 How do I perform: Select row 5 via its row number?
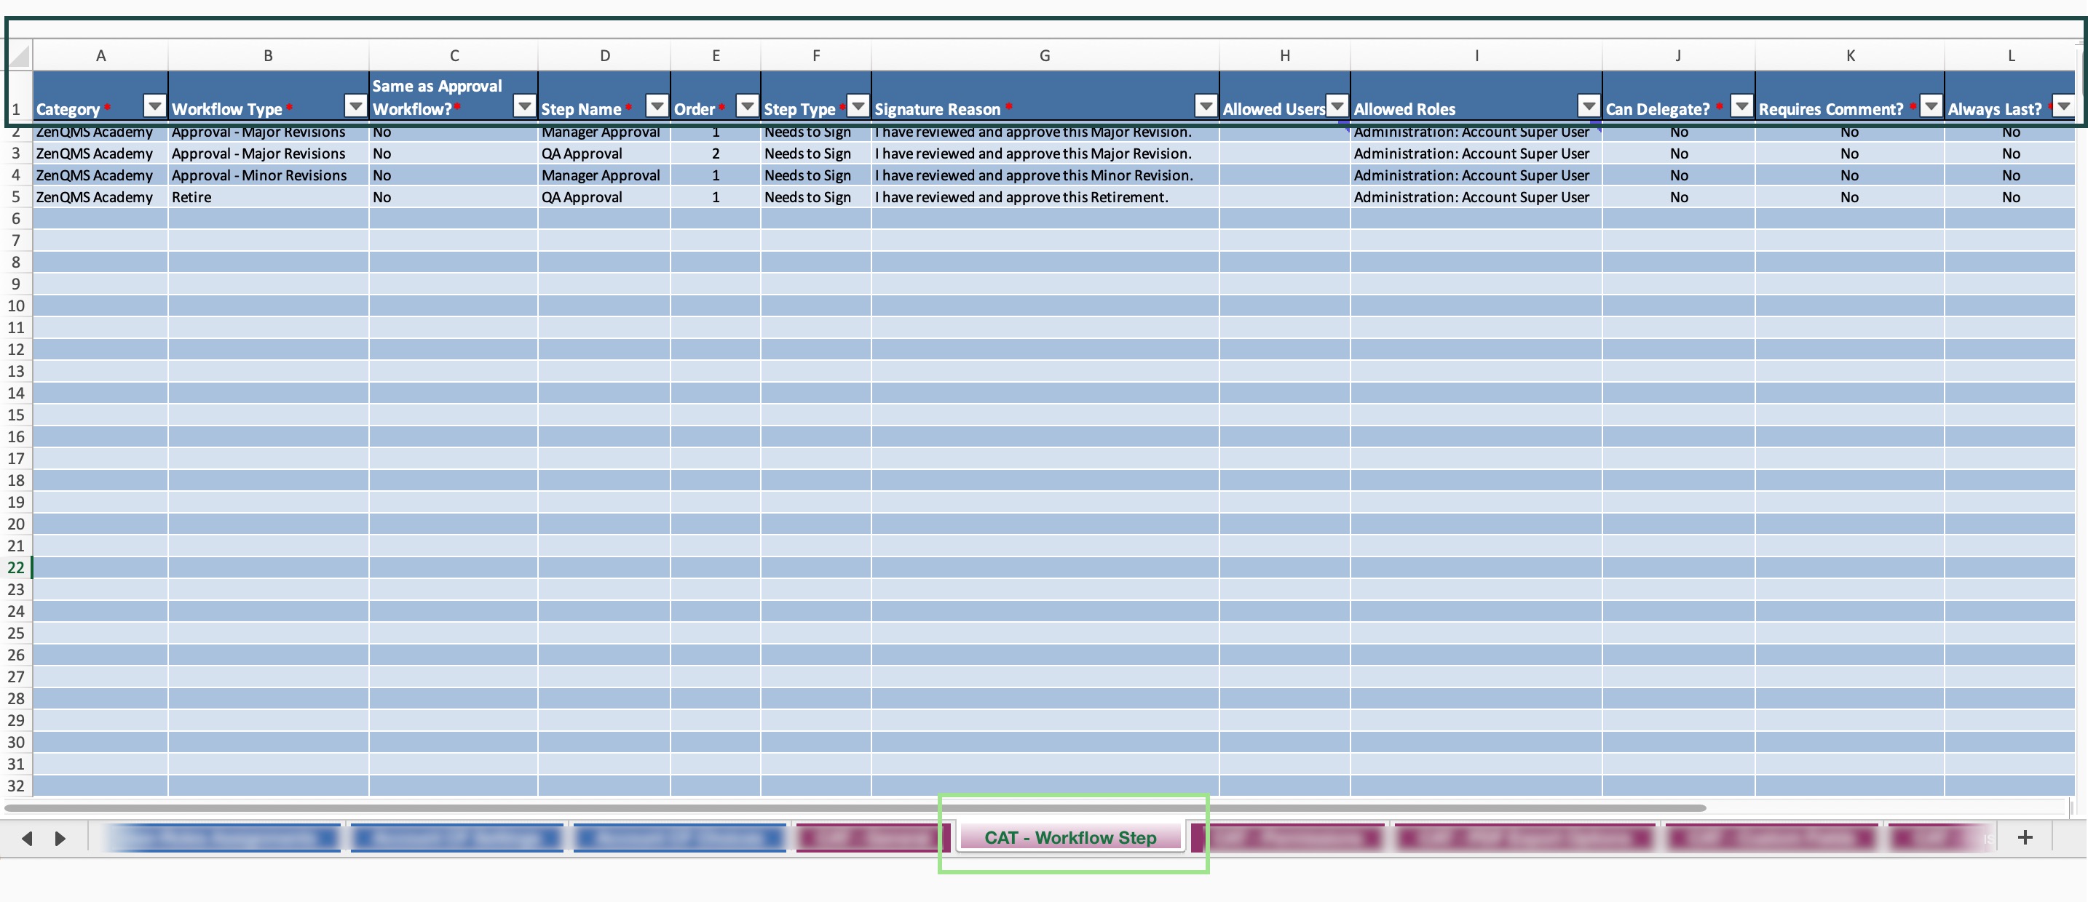(16, 198)
